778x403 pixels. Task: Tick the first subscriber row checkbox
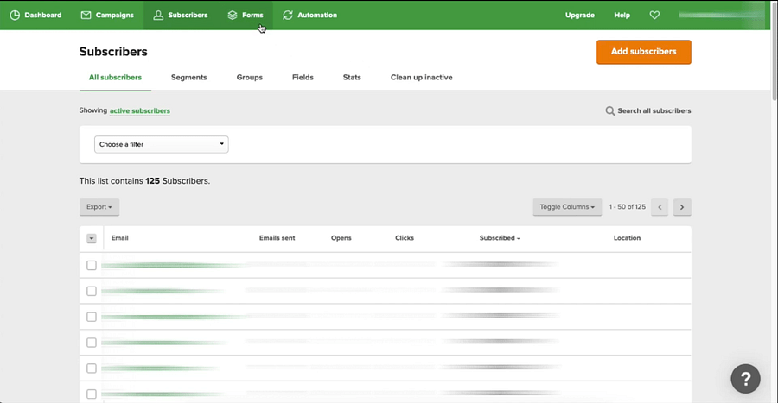(92, 265)
